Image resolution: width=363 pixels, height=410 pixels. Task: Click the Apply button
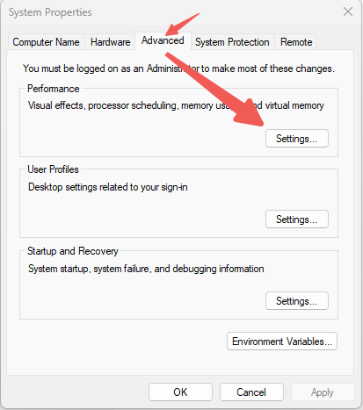click(323, 392)
